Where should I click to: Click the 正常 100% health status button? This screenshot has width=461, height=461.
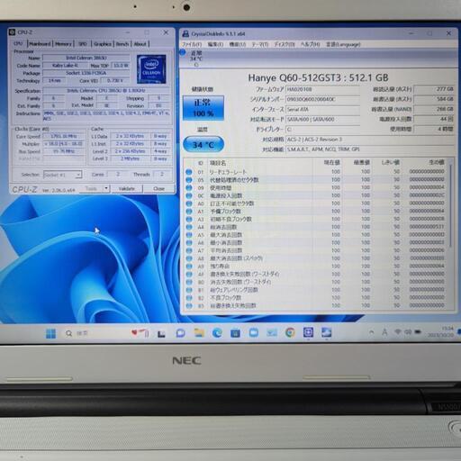pos(203,108)
